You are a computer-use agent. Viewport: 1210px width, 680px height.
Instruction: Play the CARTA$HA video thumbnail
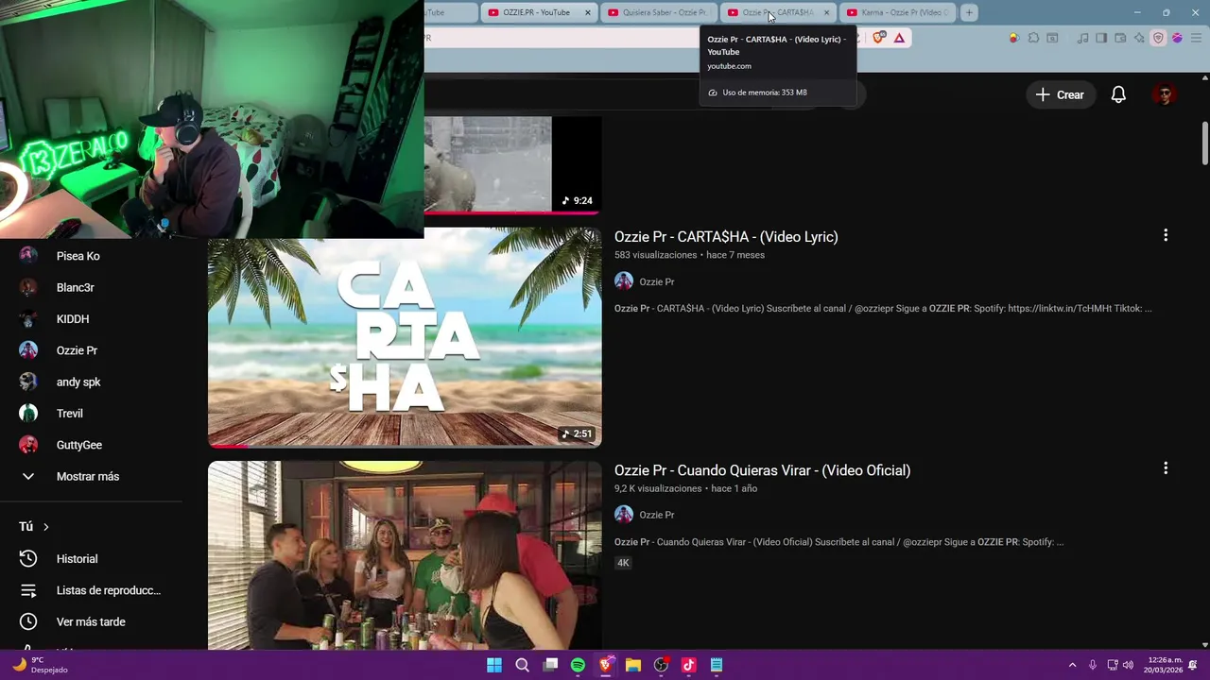coord(405,337)
